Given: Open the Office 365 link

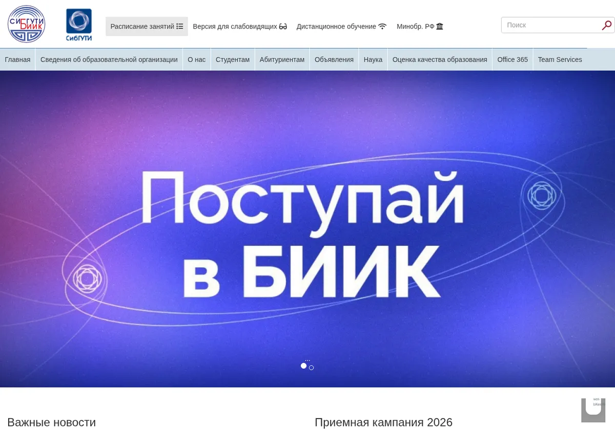Looking at the screenshot, I should click(512, 59).
